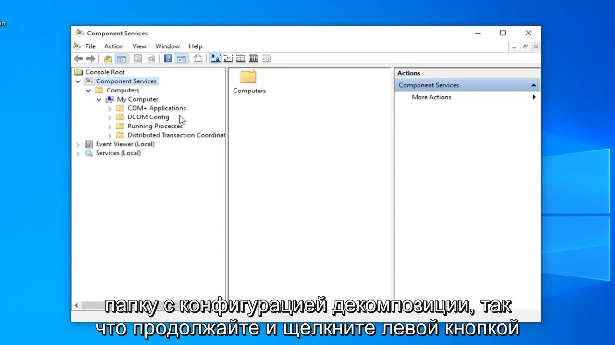Open the Help menu
This screenshot has height=345, width=615.
coord(196,46)
